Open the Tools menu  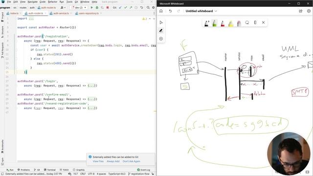[69, 2]
